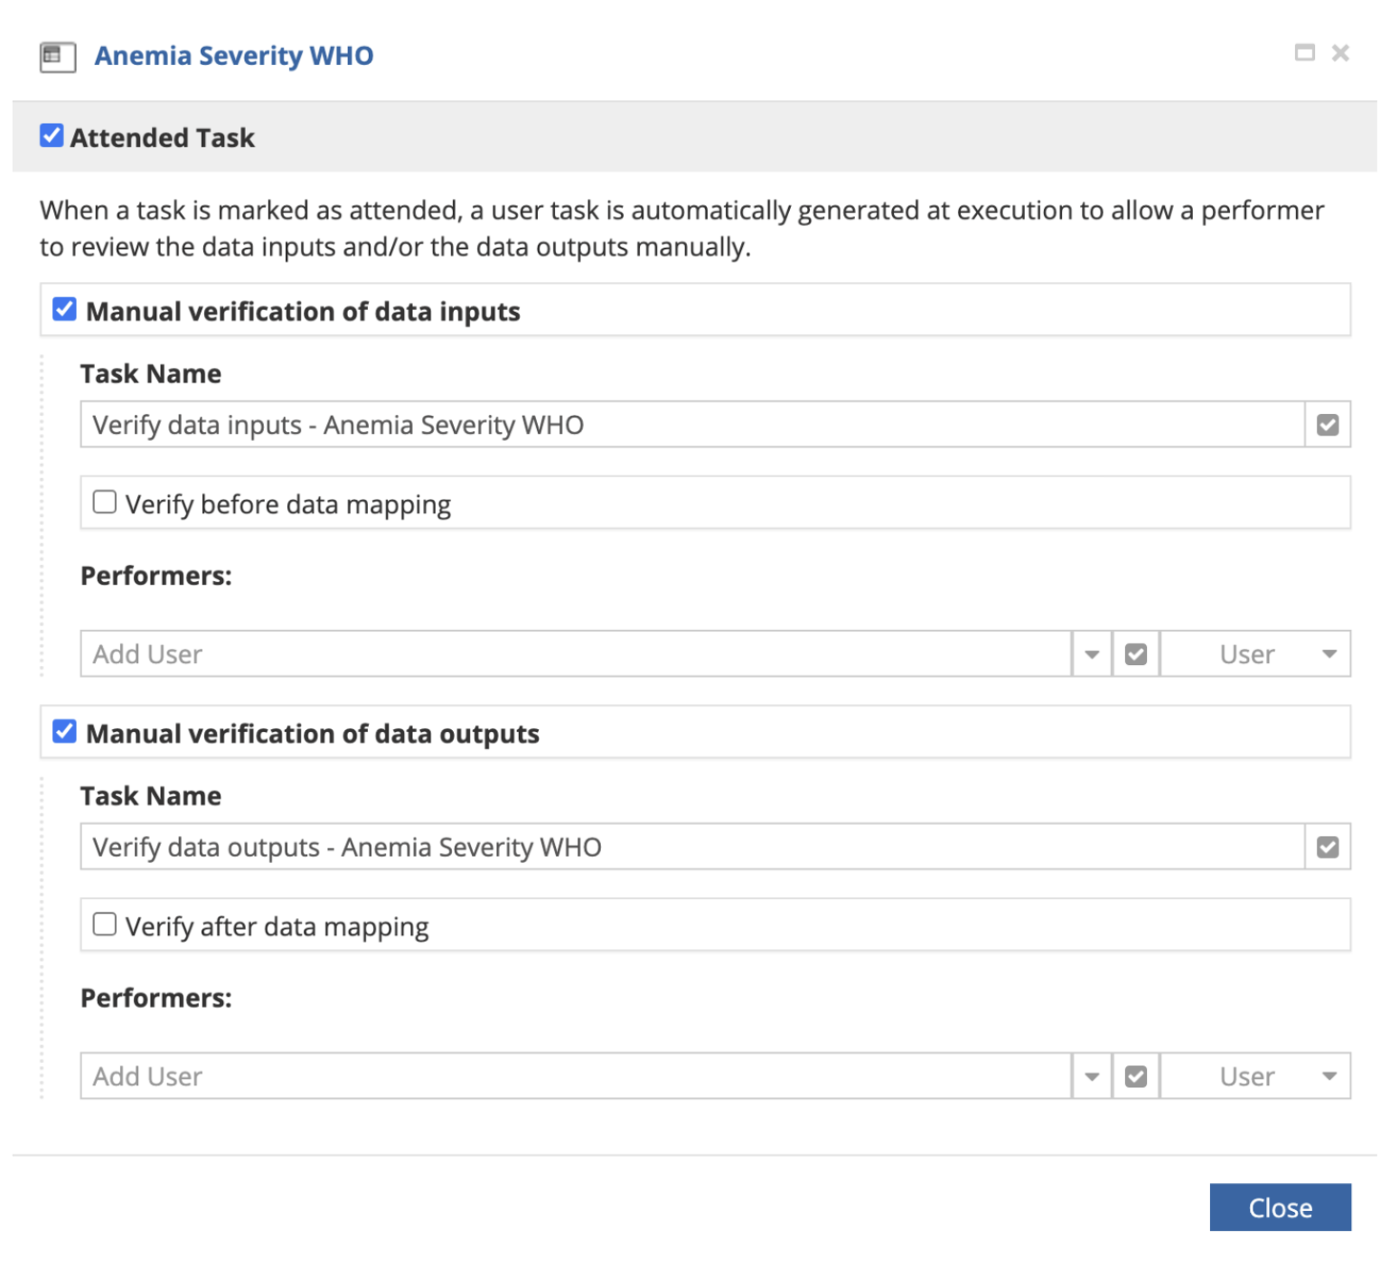Viewport: 1390px width, 1267px height.
Task: Enable Verify after data mapping
Action: tap(105, 924)
